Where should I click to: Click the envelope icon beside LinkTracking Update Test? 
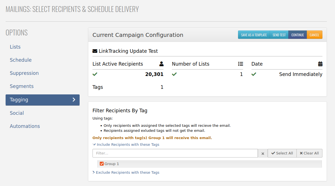pyautogui.click(x=95, y=51)
